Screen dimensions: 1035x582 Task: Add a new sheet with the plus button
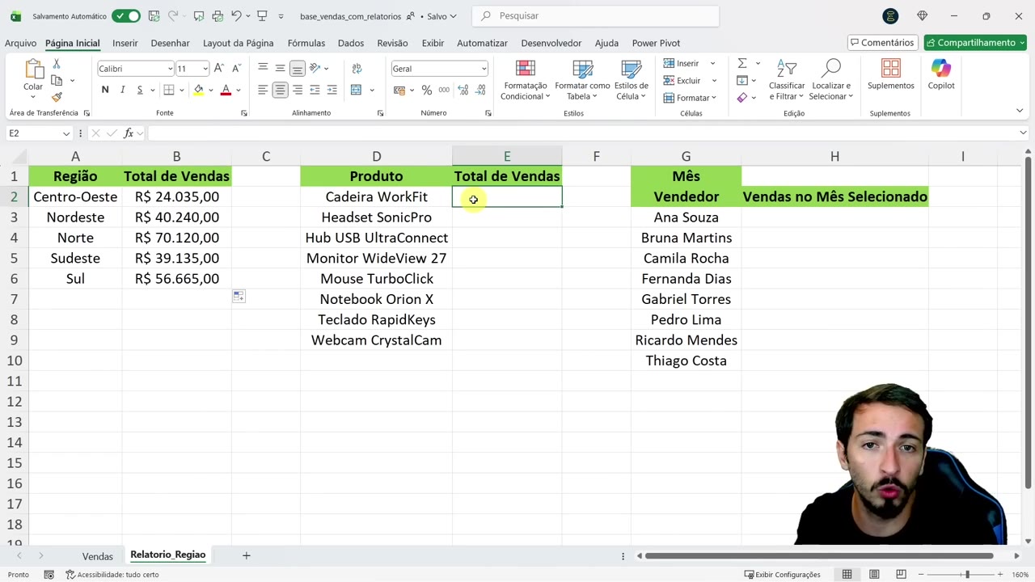pyautogui.click(x=247, y=555)
